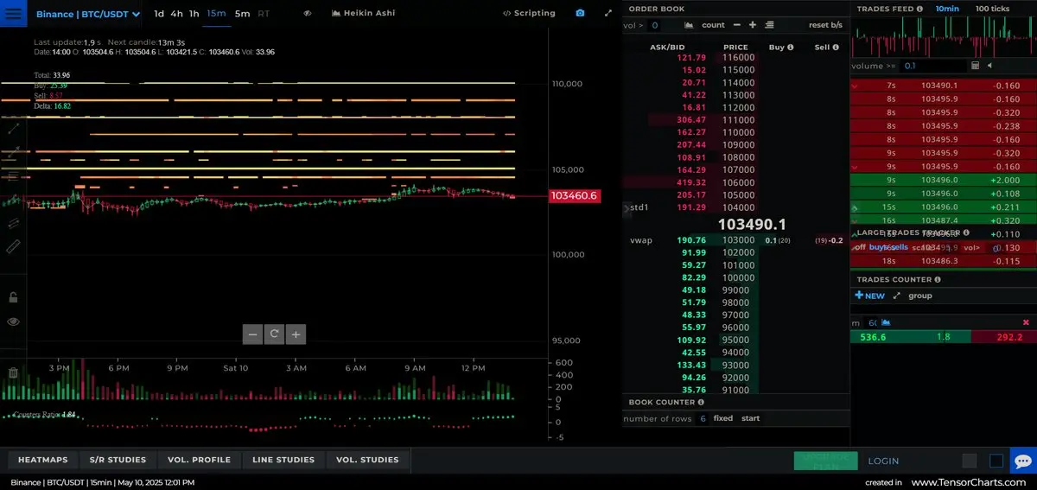Select the ruler measure tool
The height and width of the screenshot is (490, 1037).
[13, 246]
